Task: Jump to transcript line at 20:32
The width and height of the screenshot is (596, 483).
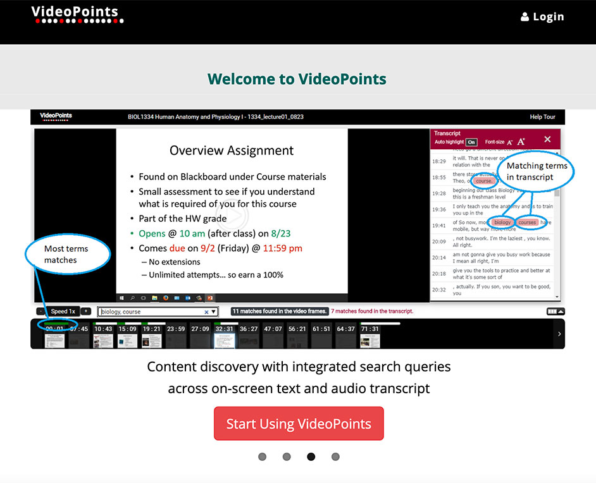Action: (x=492, y=290)
